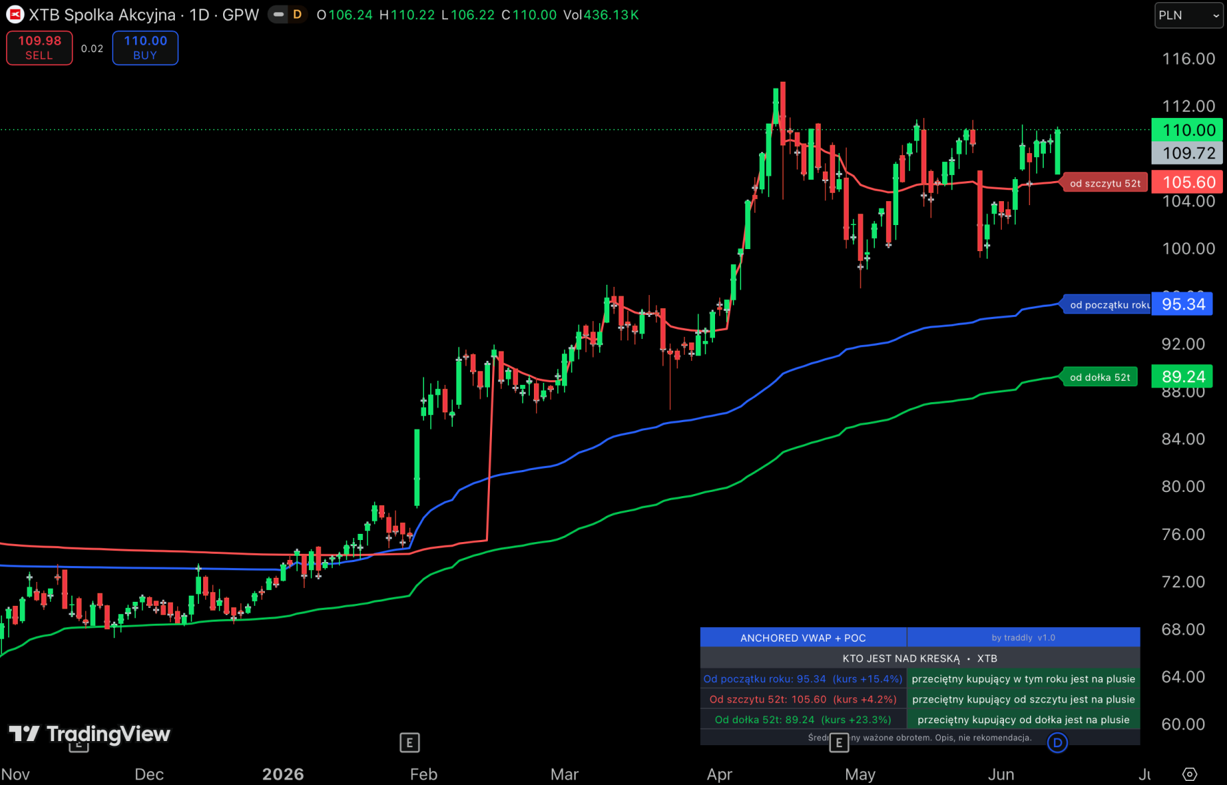Click the blue 95.34 price tag
This screenshot has width=1227, height=785.
(1183, 304)
